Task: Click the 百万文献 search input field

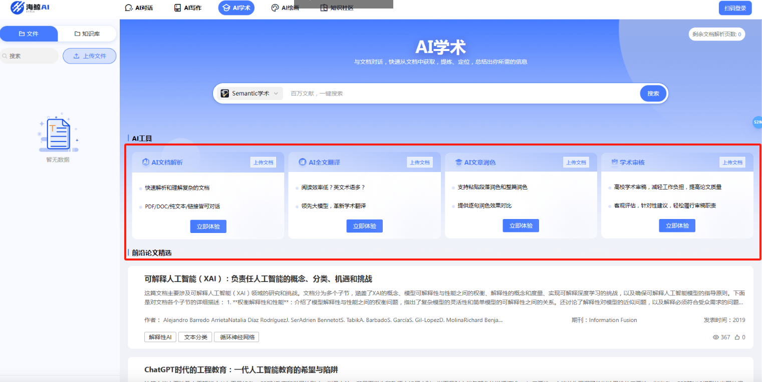Action: pyautogui.click(x=451, y=93)
